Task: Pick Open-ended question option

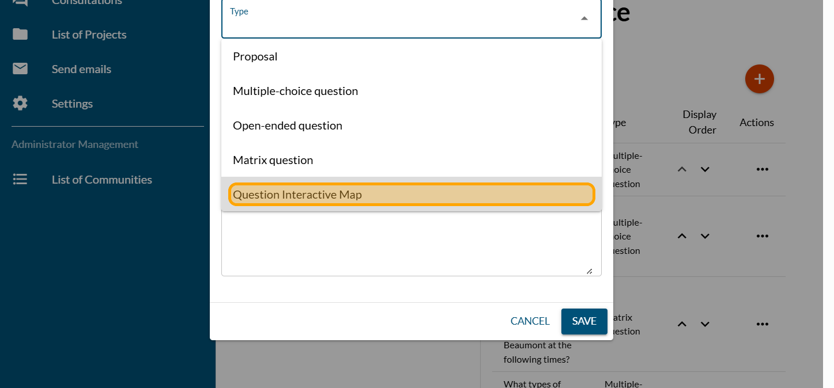Action: point(288,125)
